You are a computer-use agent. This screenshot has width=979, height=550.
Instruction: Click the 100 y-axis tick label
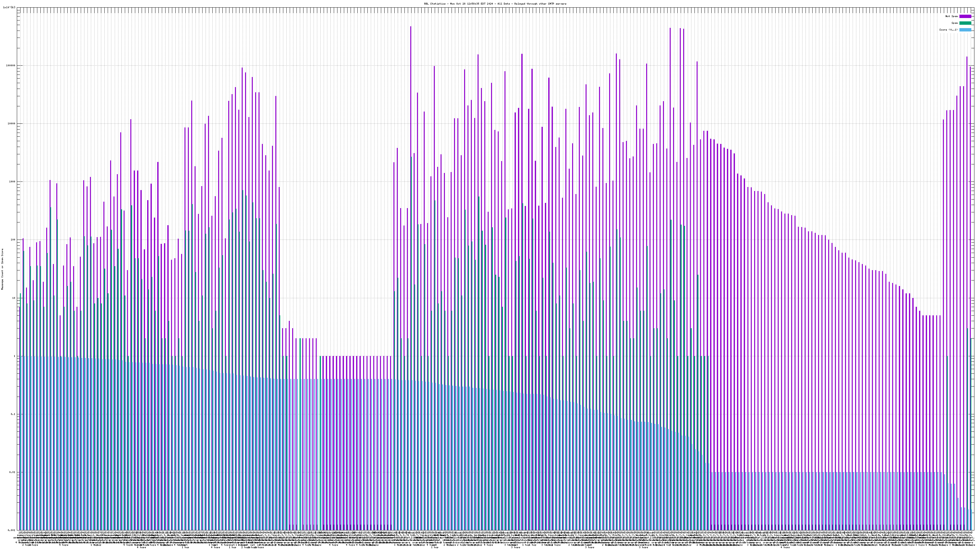pyautogui.click(x=13, y=240)
